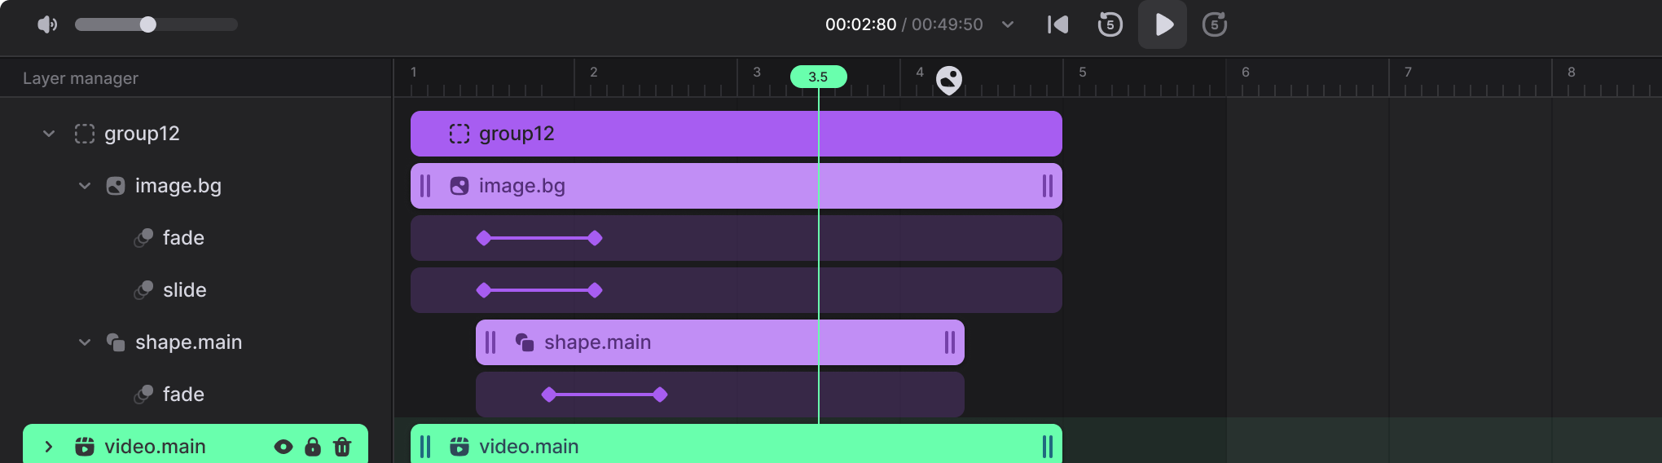Collapse the group12 layer tree
This screenshot has height=463, width=1662.
(49, 134)
